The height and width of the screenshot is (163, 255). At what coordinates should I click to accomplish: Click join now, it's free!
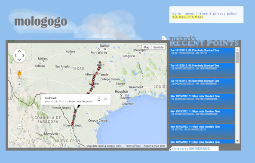click(x=187, y=17)
